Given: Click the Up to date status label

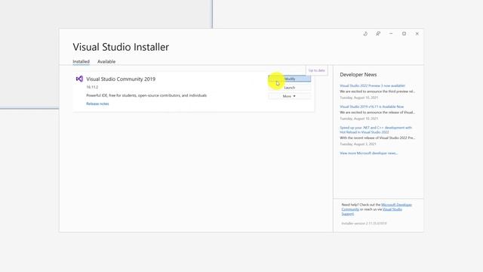Looking at the screenshot, I should (317, 70).
